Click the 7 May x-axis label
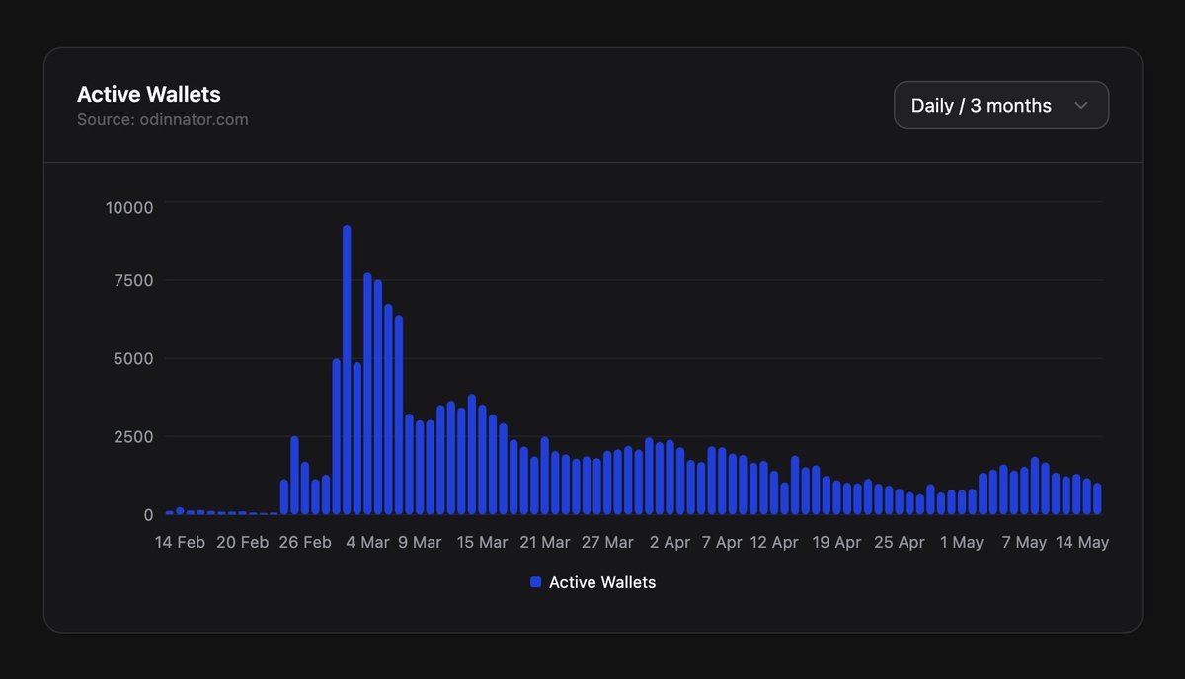1185x679 pixels. click(x=1024, y=542)
